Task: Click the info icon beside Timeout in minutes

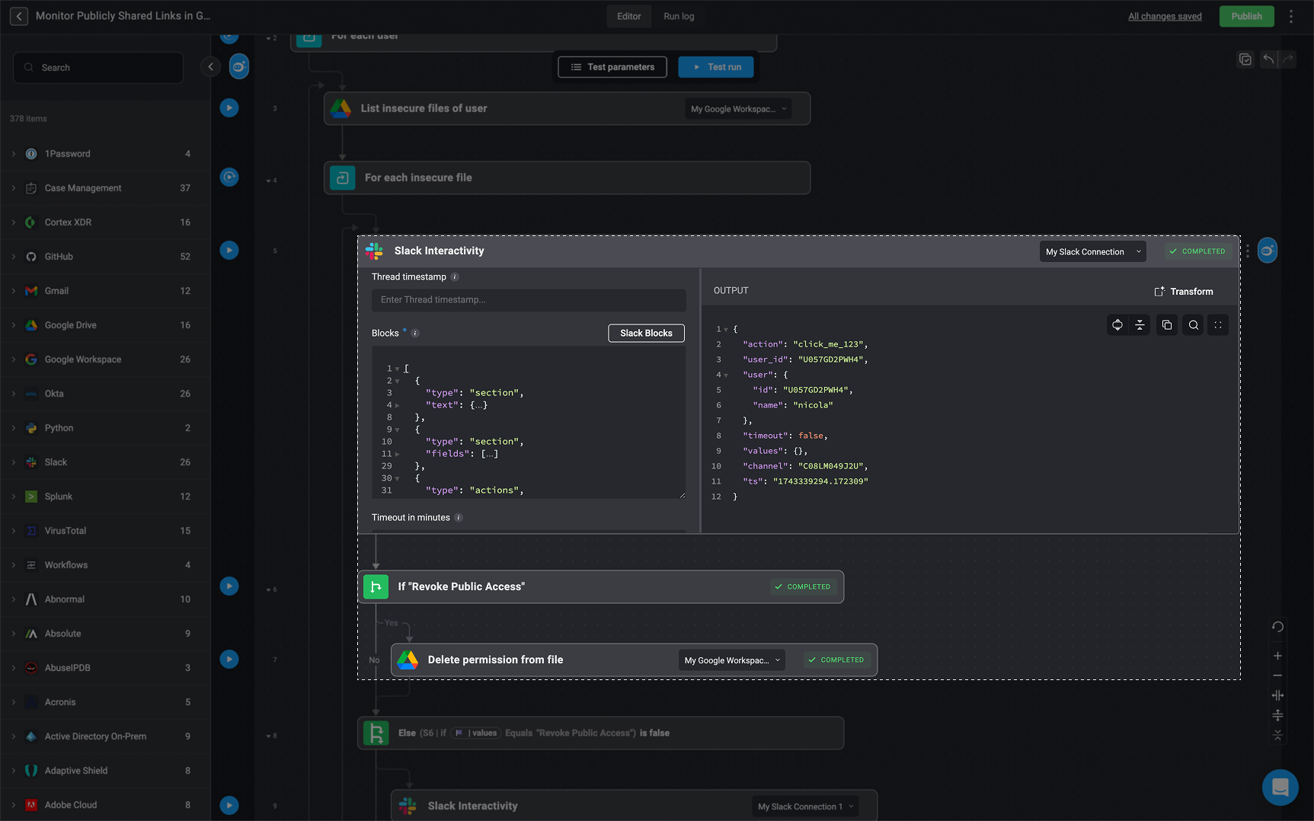Action: tap(459, 518)
